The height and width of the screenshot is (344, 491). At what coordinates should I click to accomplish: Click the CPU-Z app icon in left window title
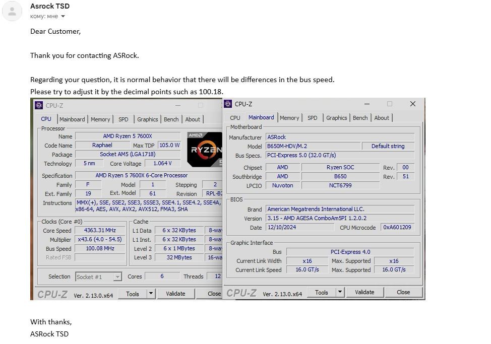(39, 105)
